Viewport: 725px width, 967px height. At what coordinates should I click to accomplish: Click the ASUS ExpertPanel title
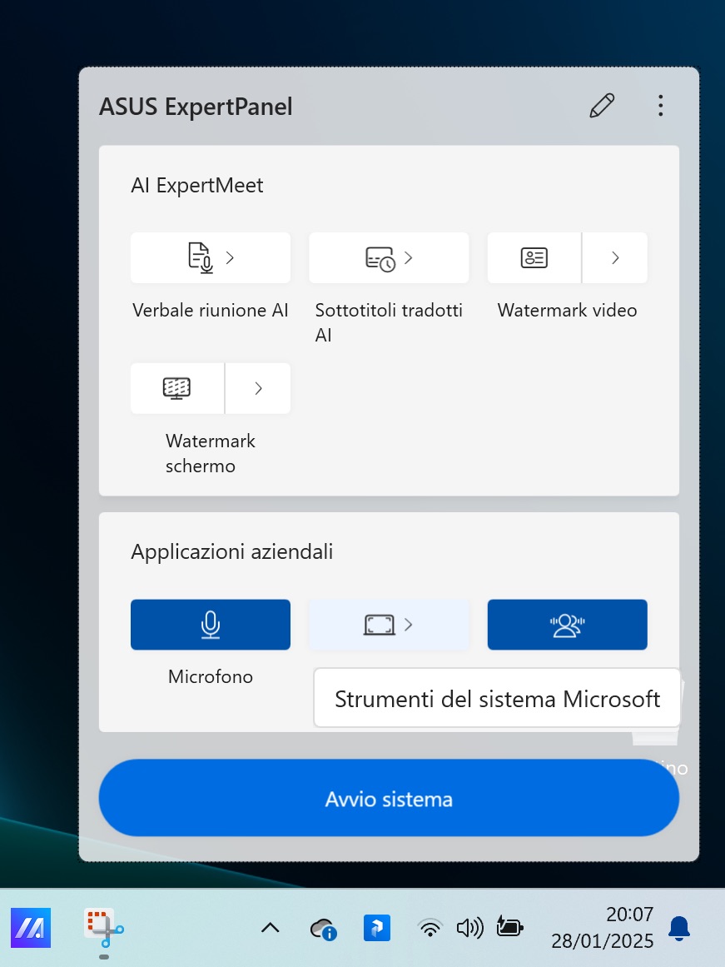tap(196, 107)
